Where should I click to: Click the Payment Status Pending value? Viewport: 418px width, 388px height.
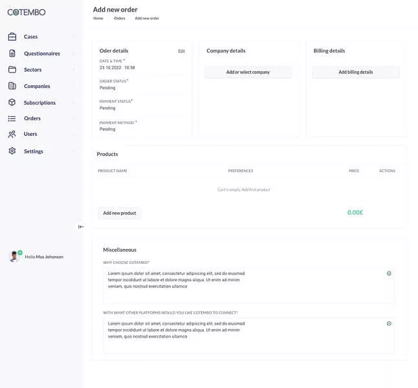[107, 108]
